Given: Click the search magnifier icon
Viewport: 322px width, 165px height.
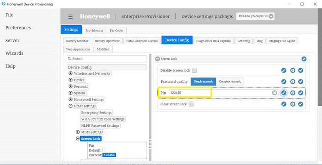Looking at the screenshot, I should 70,59.
